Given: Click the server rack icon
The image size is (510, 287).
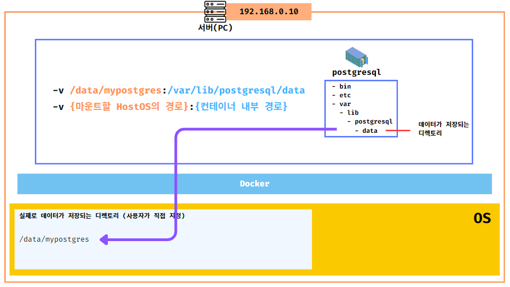Looking at the screenshot, I should point(215,11).
